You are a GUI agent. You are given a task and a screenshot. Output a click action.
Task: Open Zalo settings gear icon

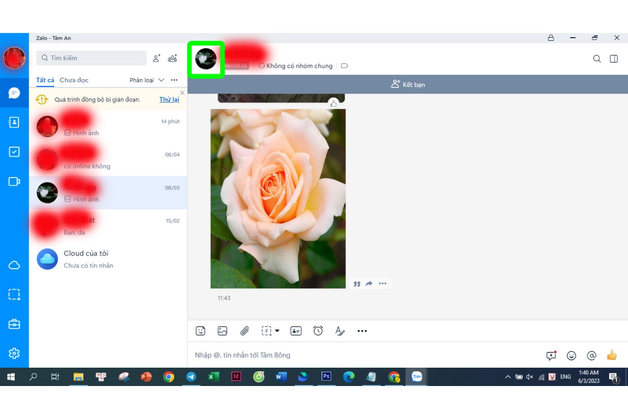click(14, 354)
